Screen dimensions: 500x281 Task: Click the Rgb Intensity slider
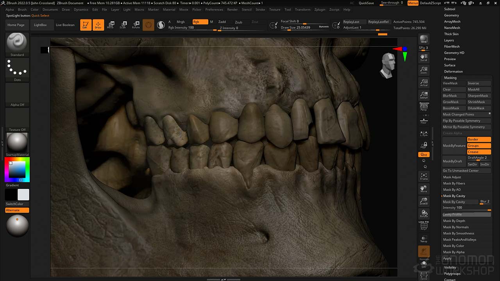[191, 28]
